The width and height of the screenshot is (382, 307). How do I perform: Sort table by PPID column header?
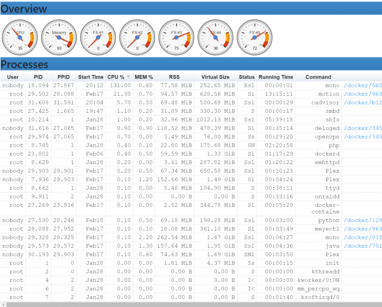(x=63, y=77)
